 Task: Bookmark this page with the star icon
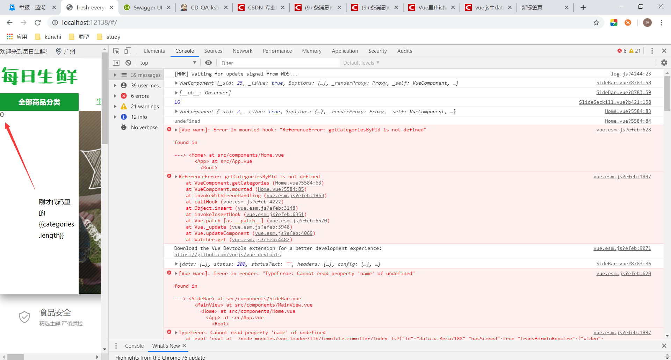click(596, 23)
